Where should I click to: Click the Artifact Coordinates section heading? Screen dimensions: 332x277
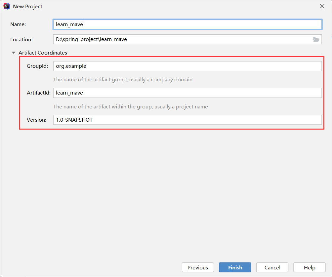[43, 53]
